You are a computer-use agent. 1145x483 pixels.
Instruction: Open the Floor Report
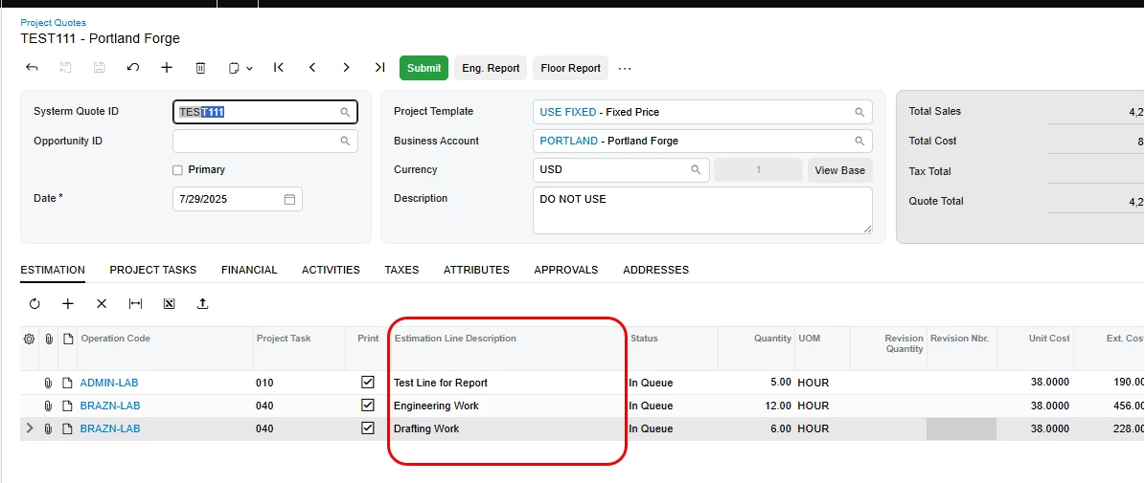tap(570, 68)
